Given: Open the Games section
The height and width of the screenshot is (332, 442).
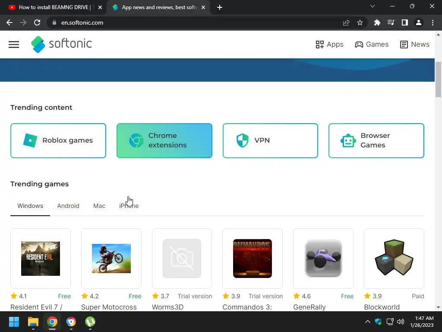Looking at the screenshot, I should point(372,45).
